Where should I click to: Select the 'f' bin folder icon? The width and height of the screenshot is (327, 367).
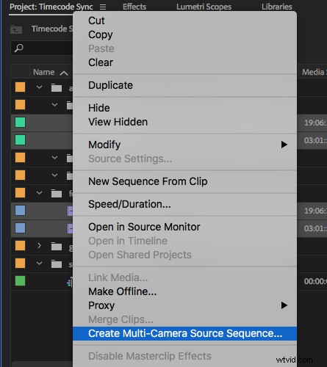point(57,194)
